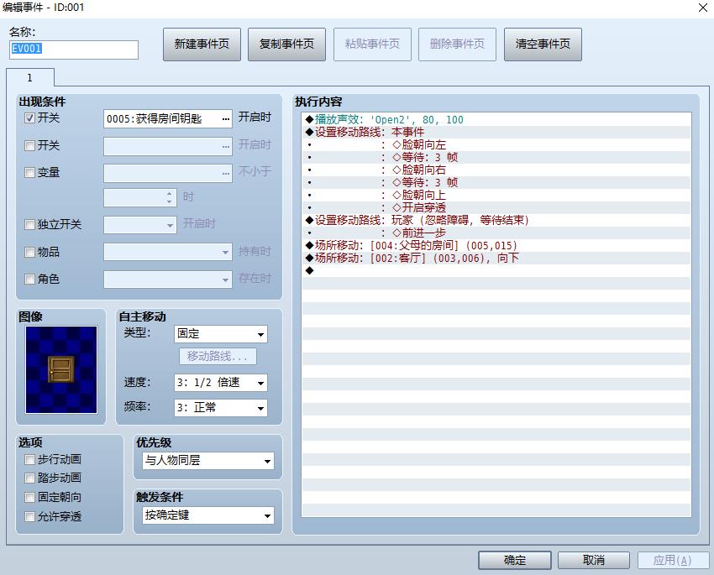Click the 清空事件页 button
Image resolution: width=714 pixels, height=575 pixels.
tap(543, 44)
